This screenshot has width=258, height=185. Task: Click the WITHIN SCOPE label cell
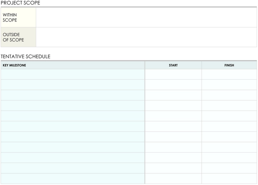pos(18,18)
